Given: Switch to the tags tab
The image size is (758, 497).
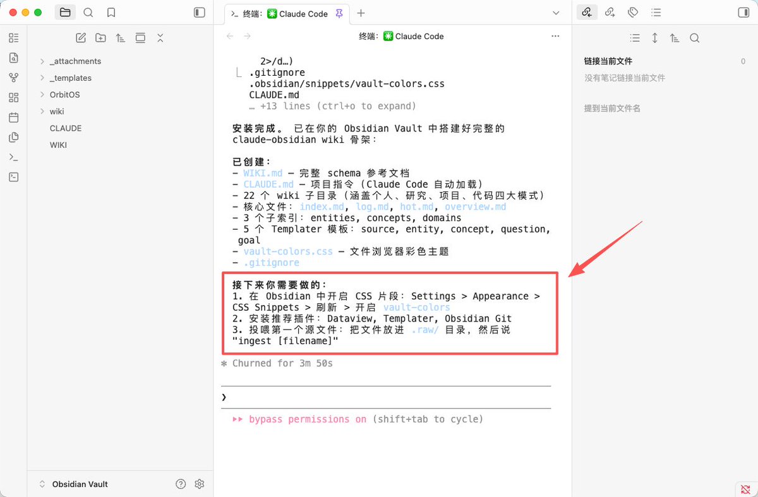Looking at the screenshot, I should (x=633, y=13).
